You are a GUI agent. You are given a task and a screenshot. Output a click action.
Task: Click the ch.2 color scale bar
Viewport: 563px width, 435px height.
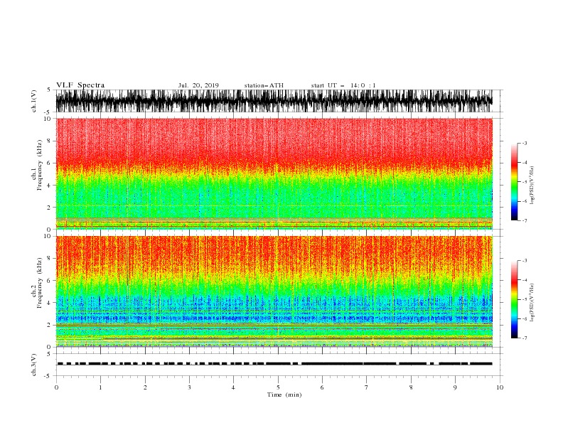tap(514, 299)
